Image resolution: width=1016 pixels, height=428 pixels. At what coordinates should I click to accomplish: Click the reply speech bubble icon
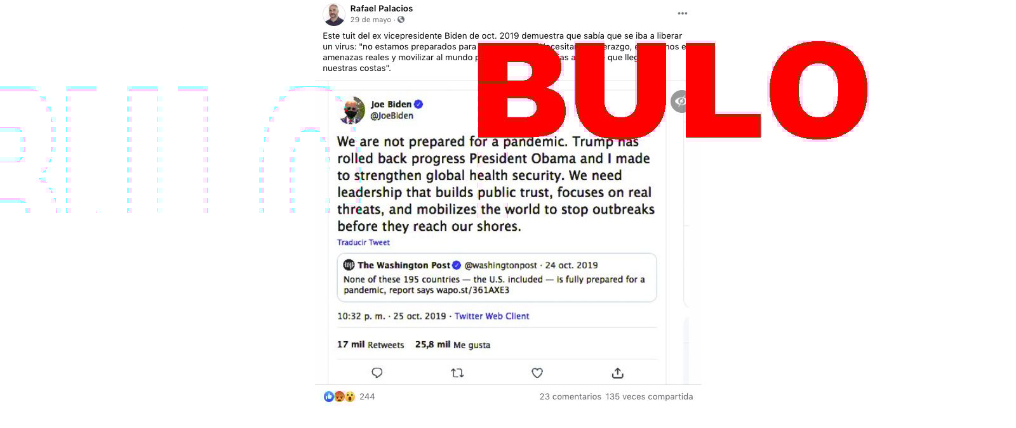(377, 373)
